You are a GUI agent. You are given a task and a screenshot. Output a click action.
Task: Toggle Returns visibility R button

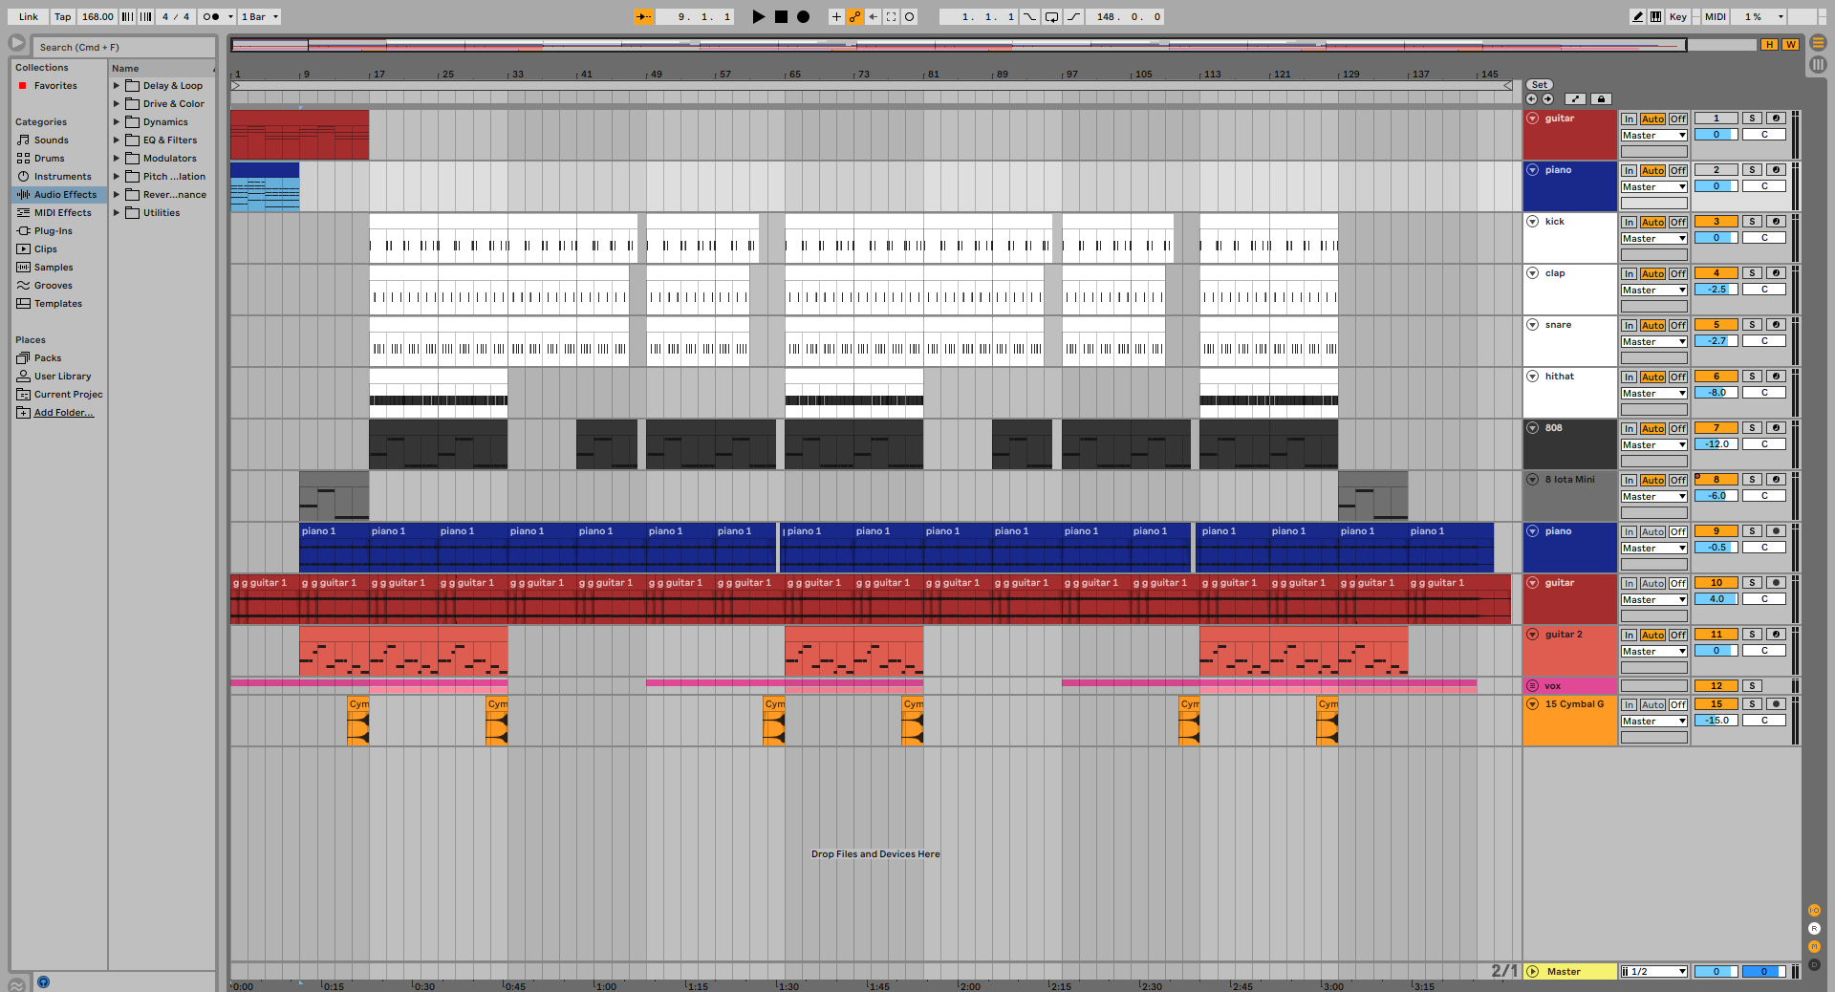point(1814,928)
